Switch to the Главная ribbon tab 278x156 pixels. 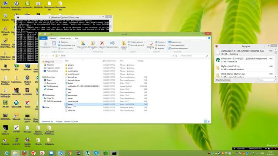point(53,38)
